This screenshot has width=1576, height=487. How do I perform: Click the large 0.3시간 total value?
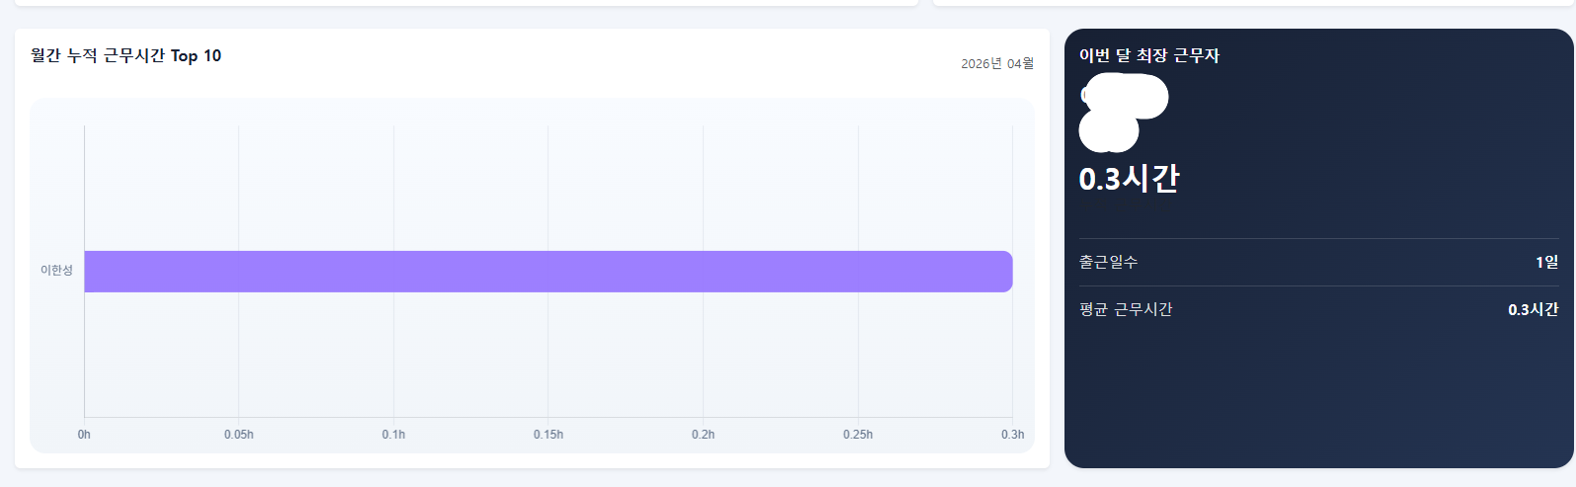[x=1129, y=179]
